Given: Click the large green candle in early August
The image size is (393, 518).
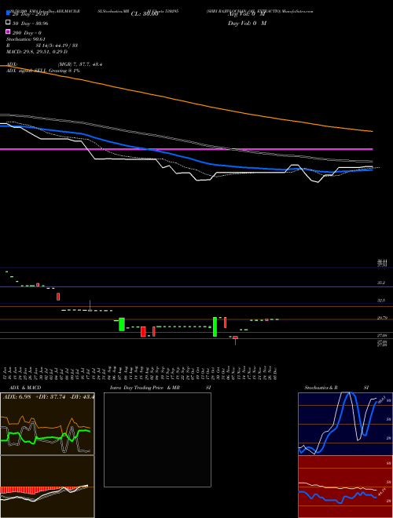Looking at the screenshot, I should (122, 324).
